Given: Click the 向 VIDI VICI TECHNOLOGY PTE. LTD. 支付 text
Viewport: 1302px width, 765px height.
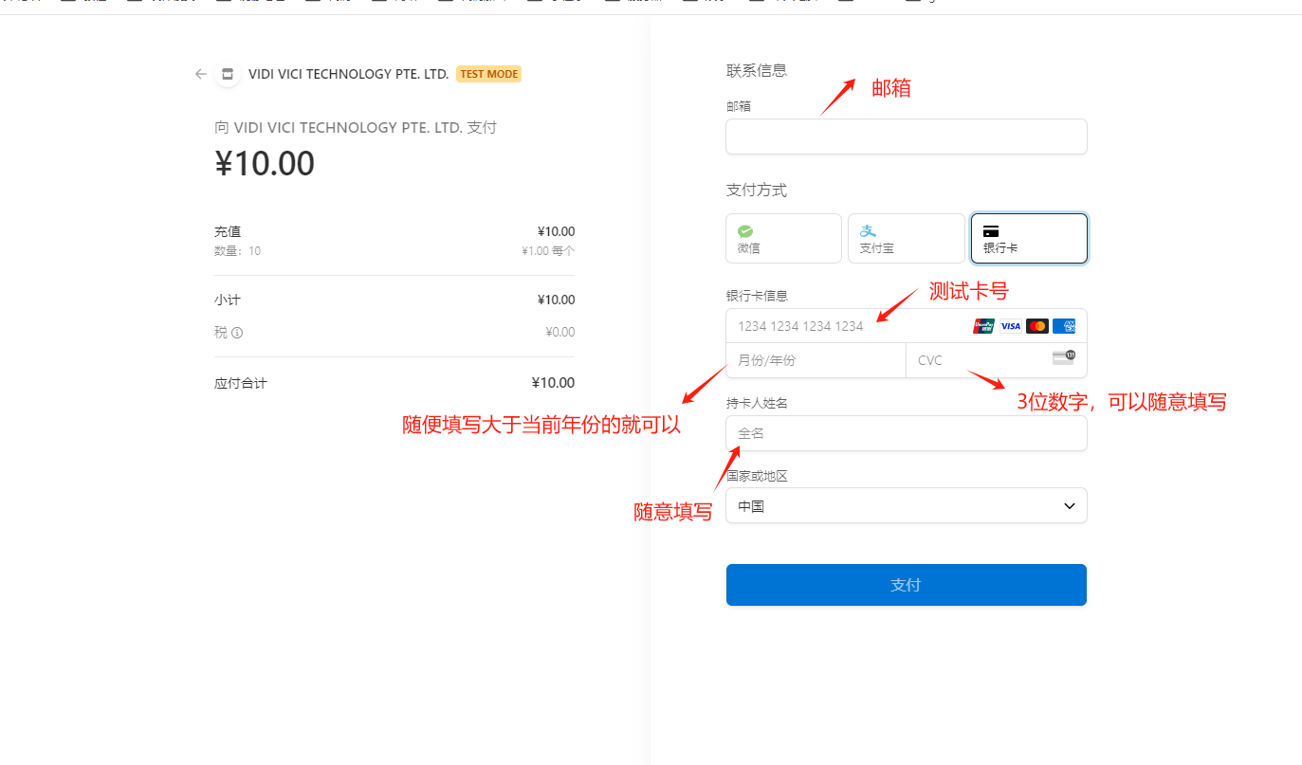Looking at the screenshot, I should click(356, 127).
